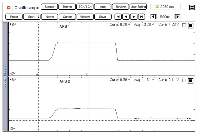Switch to 2Ch/4Ch channel mode

tap(85, 7)
